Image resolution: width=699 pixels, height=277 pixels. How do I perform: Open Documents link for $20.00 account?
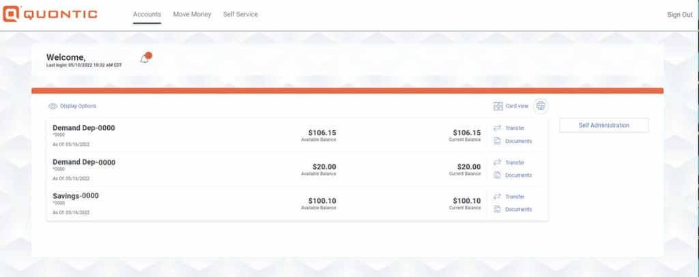(519, 175)
